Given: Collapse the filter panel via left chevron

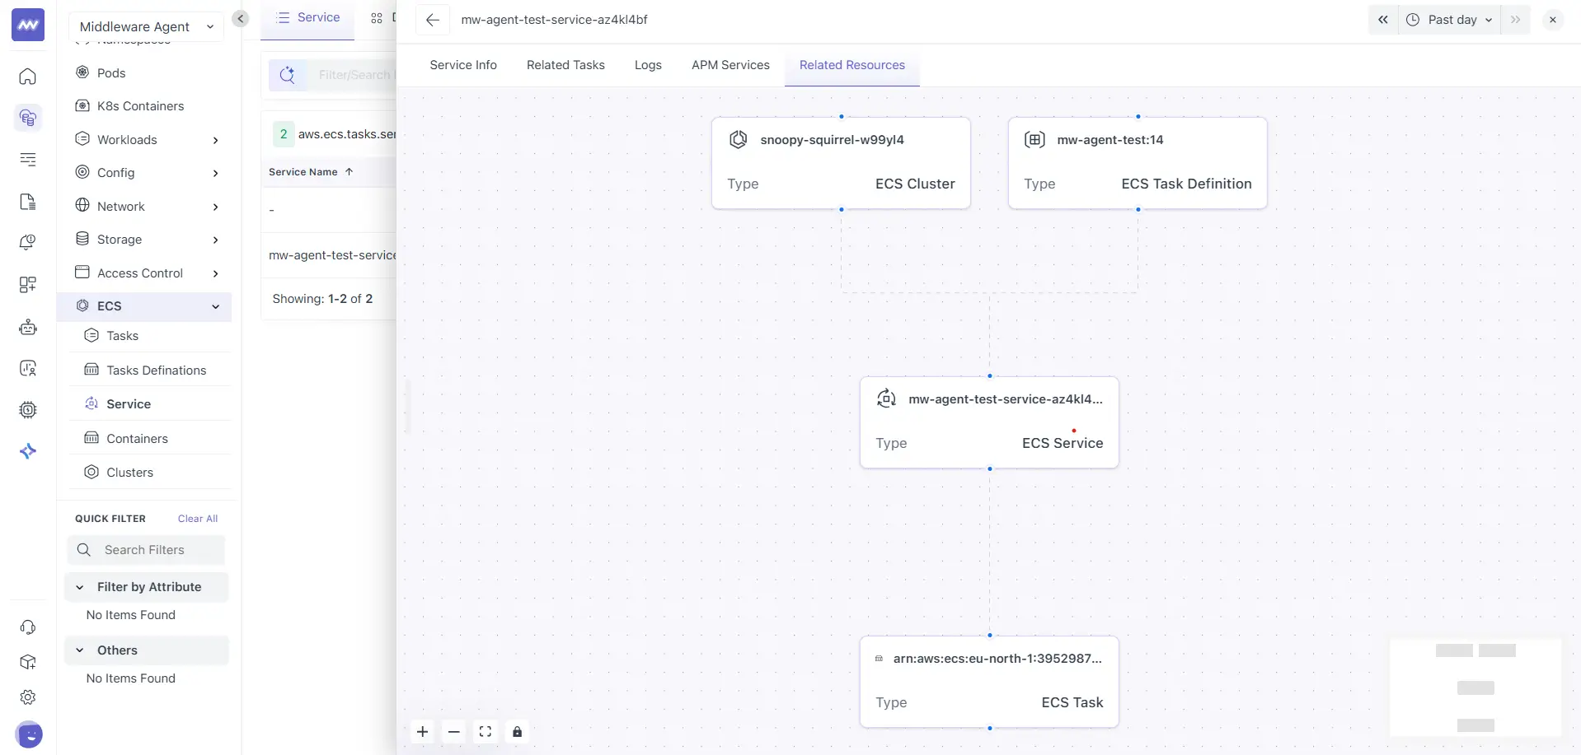Looking at the screenshot, I should tap(240, 18).
